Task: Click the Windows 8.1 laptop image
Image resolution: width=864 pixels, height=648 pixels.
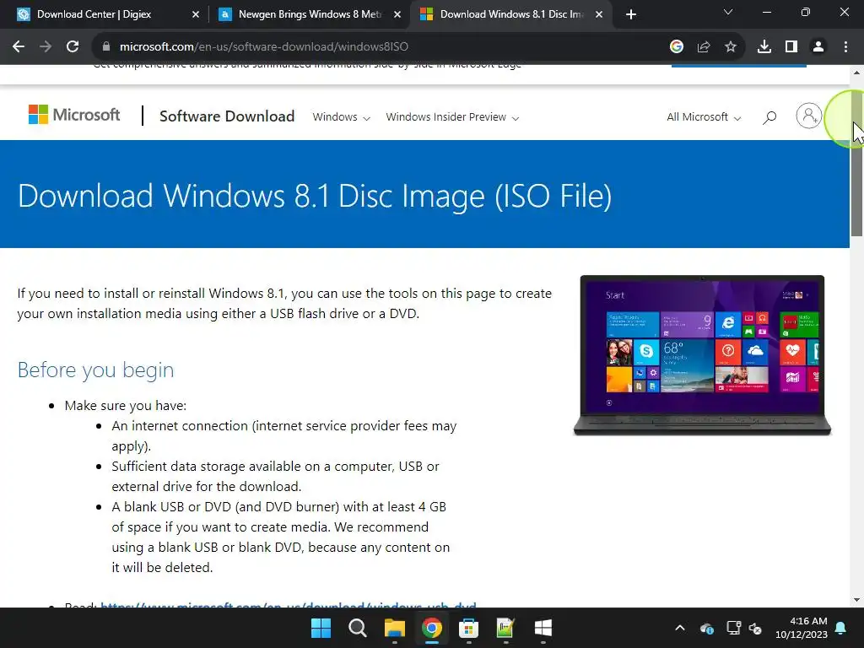Action: [702, 355]
